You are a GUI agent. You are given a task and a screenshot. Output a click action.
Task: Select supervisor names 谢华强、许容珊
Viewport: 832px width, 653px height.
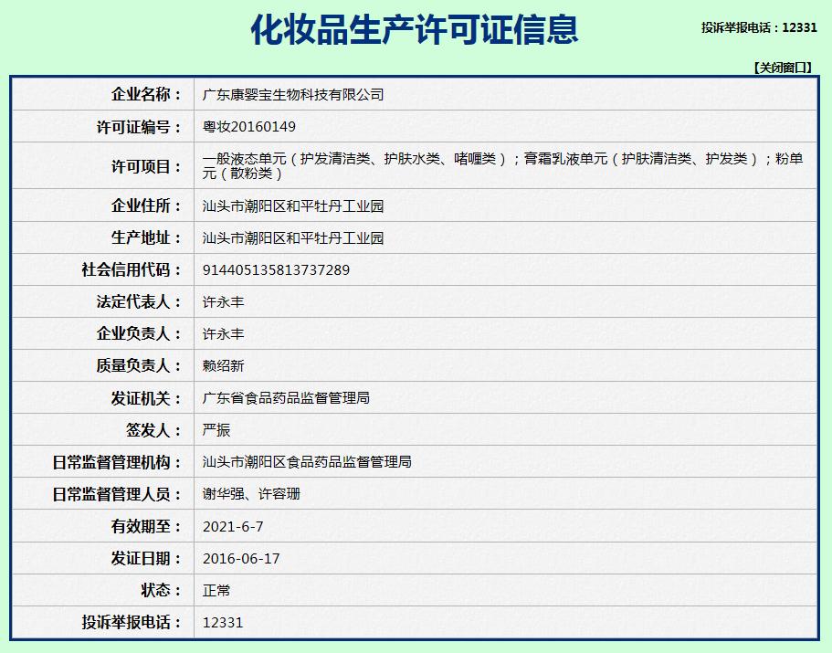pos(251,494)
